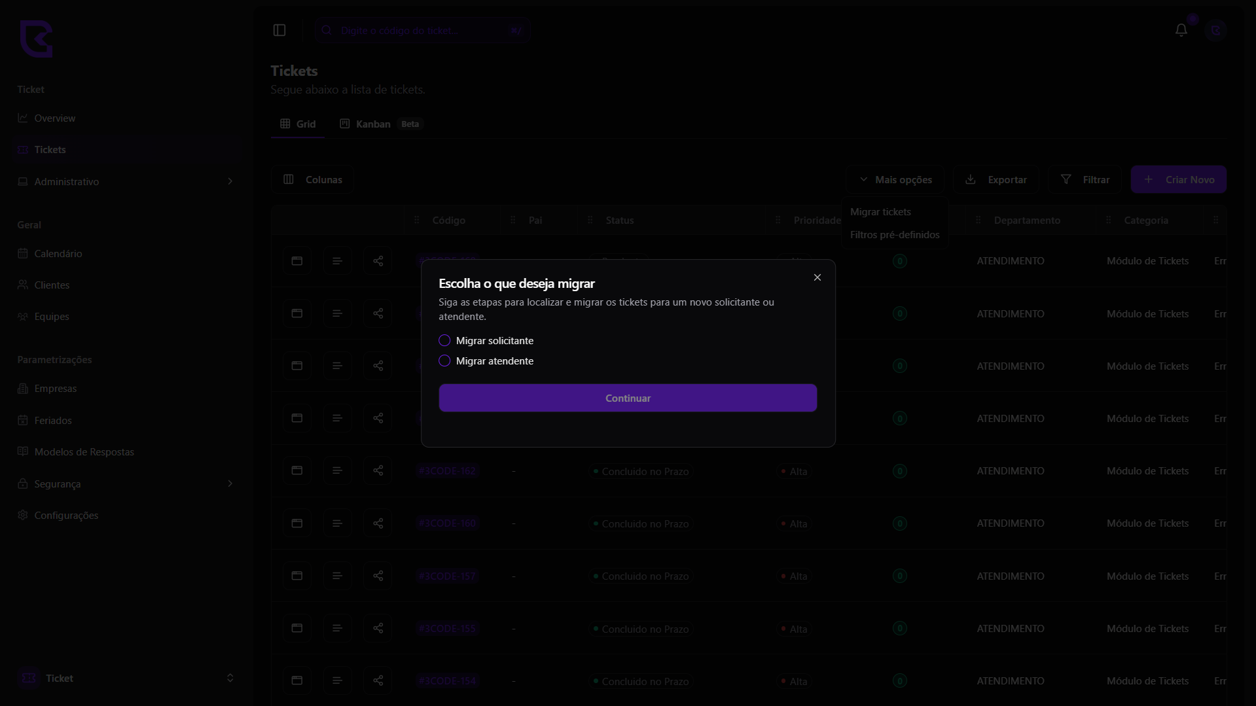Open Equipes in sidebar
1256x706 pixels.
[x=52, y=316]
